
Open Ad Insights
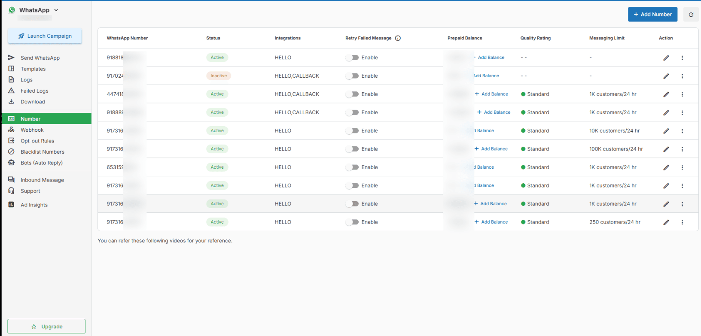pos(34,205)
